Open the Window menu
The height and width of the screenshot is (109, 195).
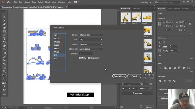[x=61, y=2]
